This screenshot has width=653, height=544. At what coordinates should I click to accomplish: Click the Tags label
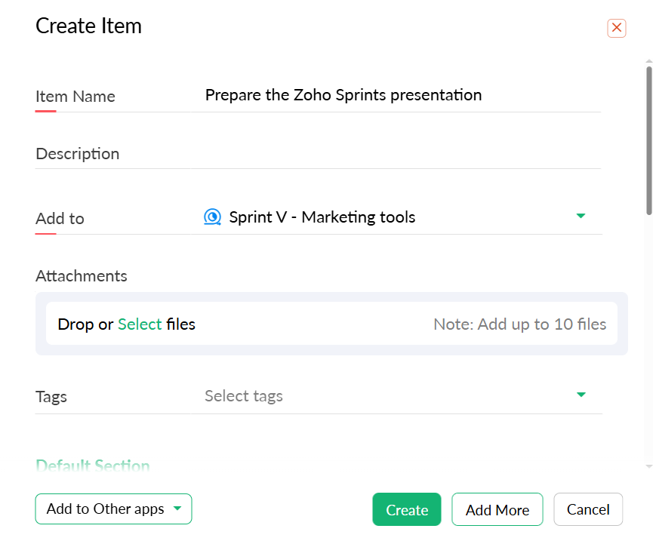[51, 397]
